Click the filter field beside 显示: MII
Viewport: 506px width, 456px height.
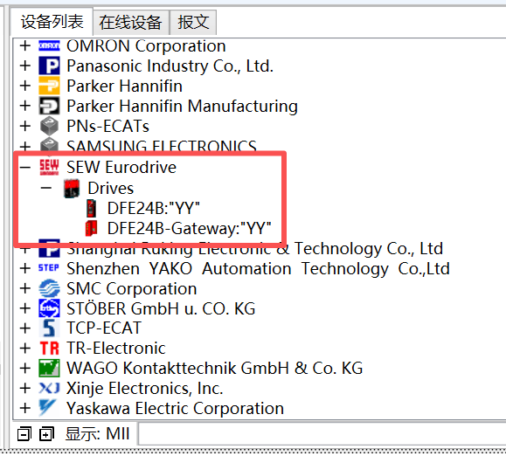coord(322,434)
